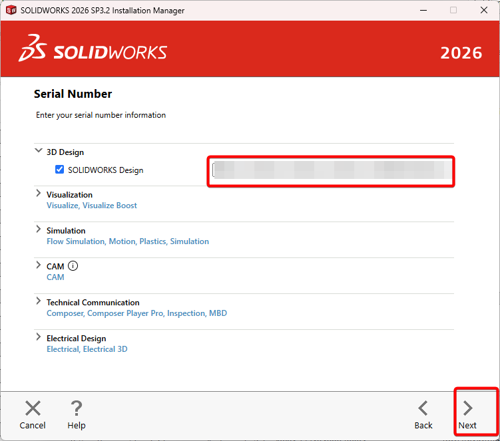Click the Visualization heading text
Image resolution: width=500 pixels, height=441 pixels.
69,195
